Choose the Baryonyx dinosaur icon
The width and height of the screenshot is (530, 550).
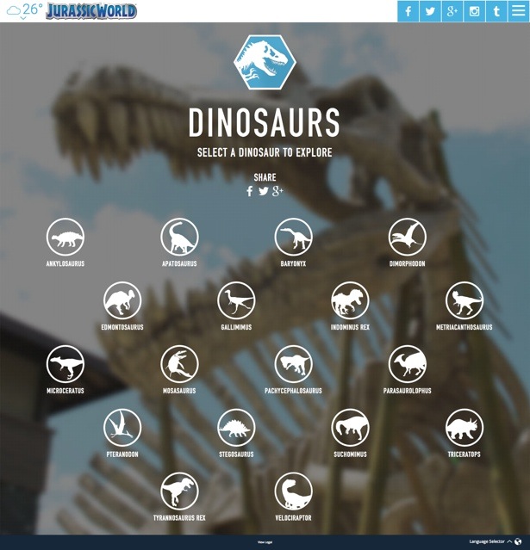pyautogui.click(x=293, y=237)
